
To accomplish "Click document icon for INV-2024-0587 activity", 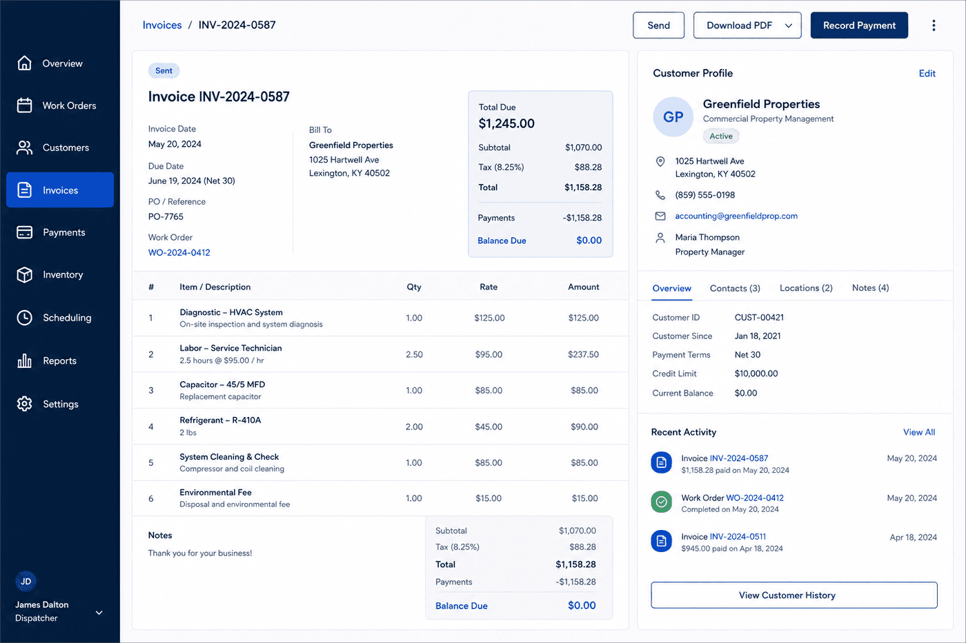I will [662, 462].
